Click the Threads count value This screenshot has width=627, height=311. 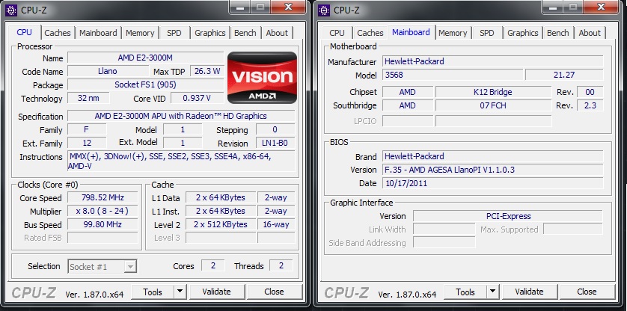pyautogui.click(x=281, y=265)
